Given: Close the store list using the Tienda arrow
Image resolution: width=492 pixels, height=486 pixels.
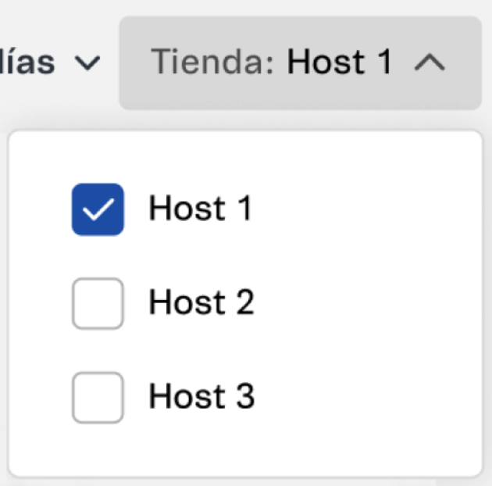Looking at the screenshot, I should coord(429,63).
